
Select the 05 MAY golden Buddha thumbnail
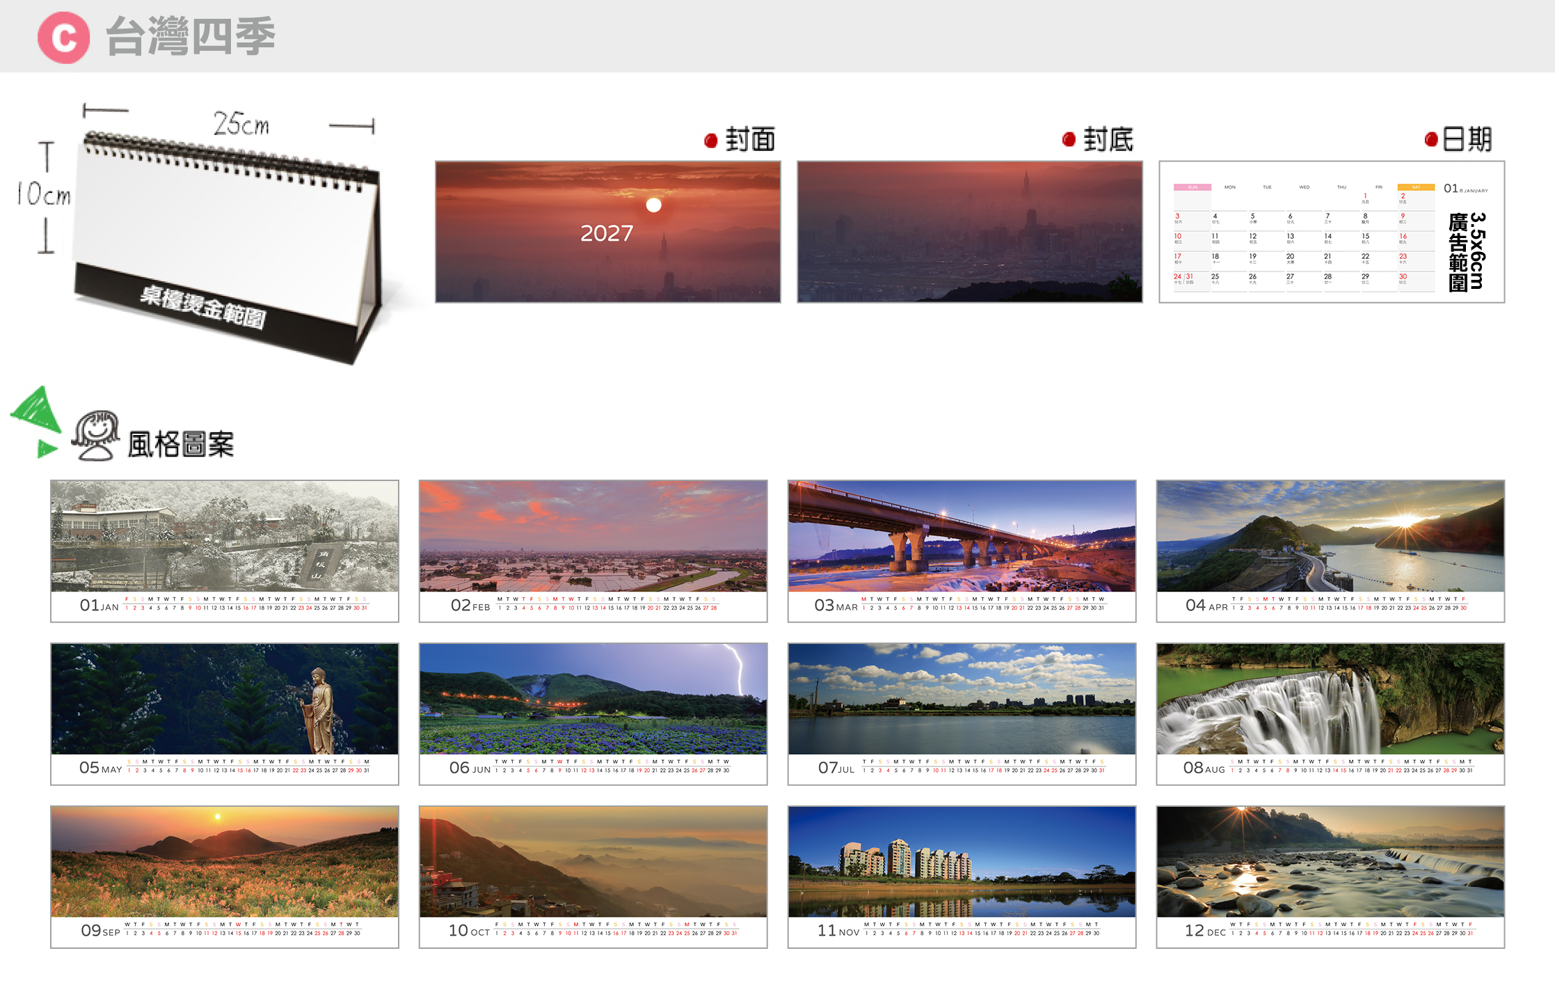point(225,714)
